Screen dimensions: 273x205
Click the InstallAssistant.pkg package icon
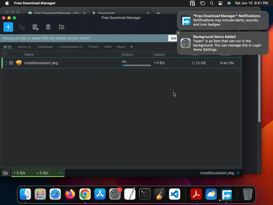[19, 63]
